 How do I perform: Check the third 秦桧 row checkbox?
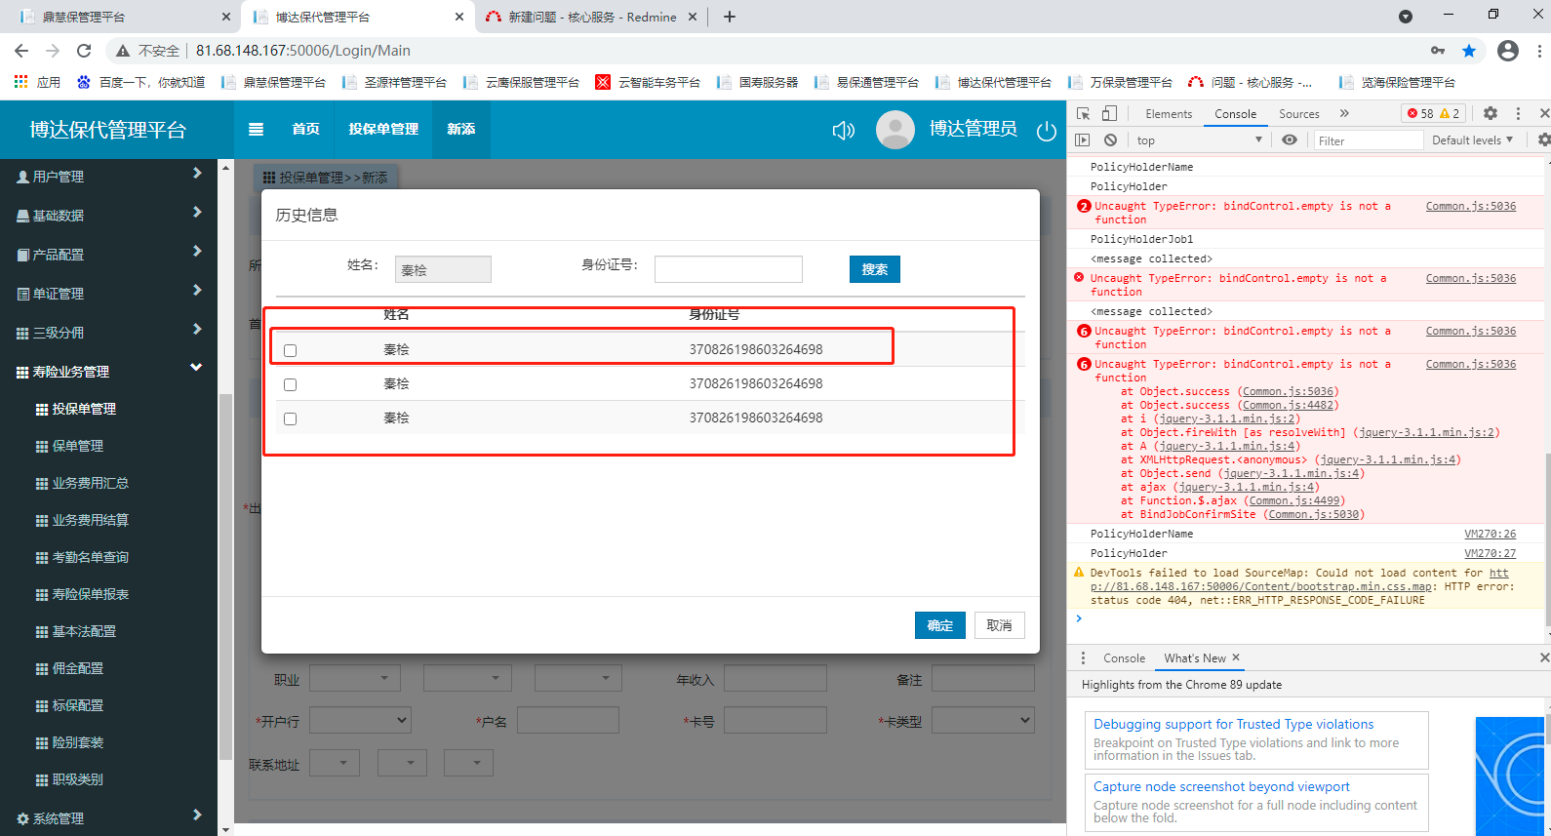point(290,418)
